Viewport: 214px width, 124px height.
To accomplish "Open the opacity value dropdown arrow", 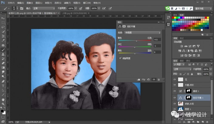I will [x=76, y=8].
